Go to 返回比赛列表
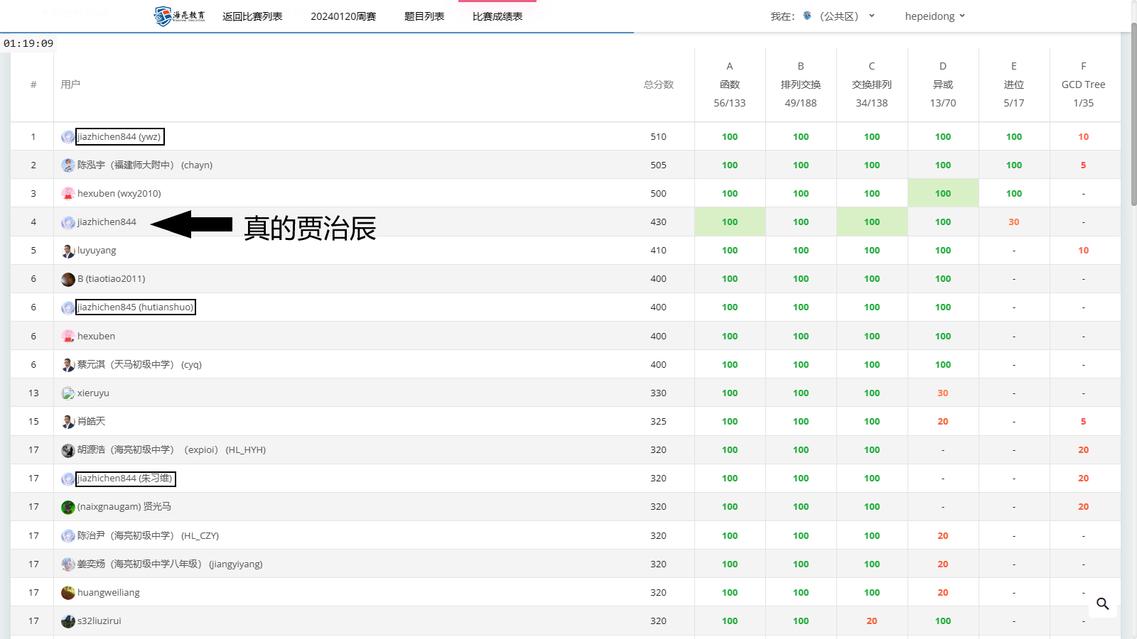 pyautogui.click(x=252, y=16)
